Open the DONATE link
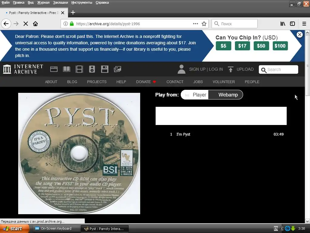310x233 pixels. [x=146, y=82]
